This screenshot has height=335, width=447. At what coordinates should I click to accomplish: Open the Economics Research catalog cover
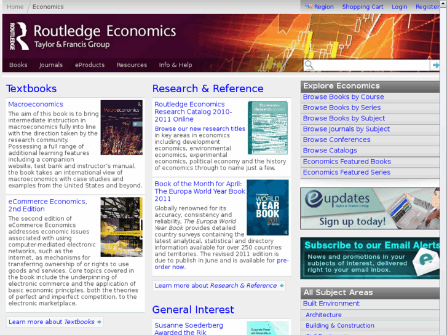(267, 128)
